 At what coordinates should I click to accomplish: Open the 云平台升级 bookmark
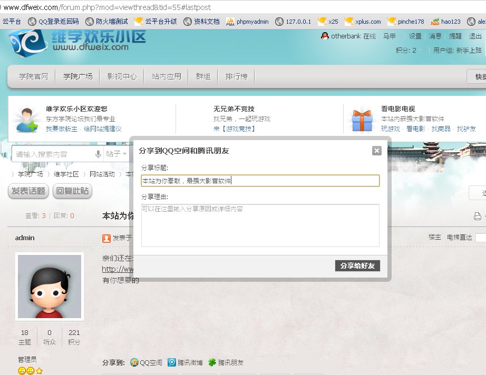coord(155,22)
